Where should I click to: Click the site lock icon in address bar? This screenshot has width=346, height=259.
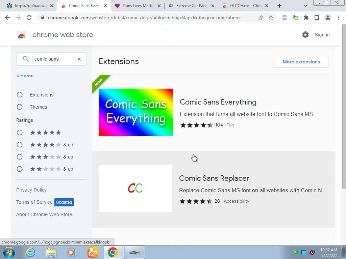tap(43, 18)
